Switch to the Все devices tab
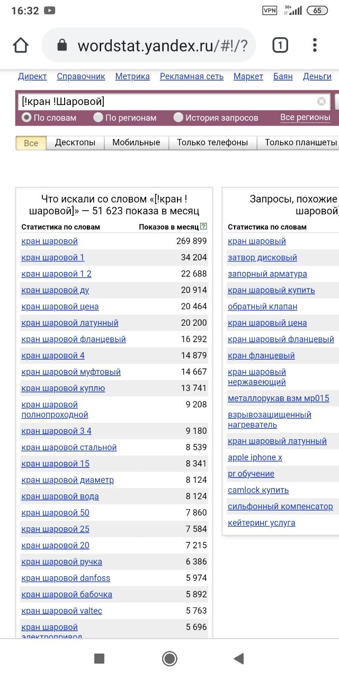Screen dimensions: 339x679 [x=31, y=143]
